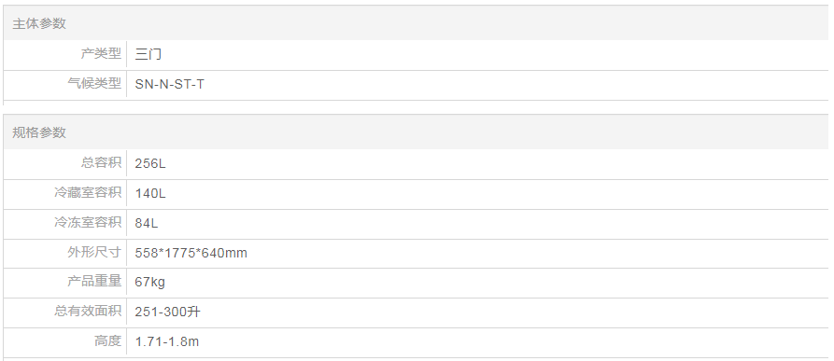This screenshot has width=834, height=361.
Task: Click the 84L freezer volume value
Action: pos(147,223)
